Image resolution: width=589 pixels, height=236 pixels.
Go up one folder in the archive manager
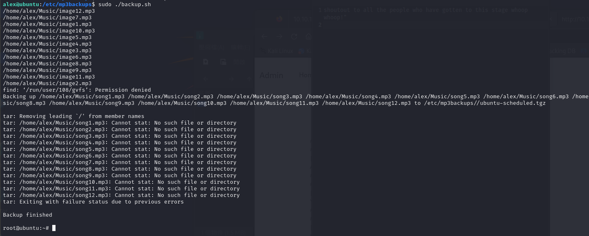click(249, 79)
